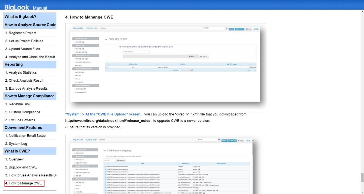Screen dimensions: 364x194
Task: Open 'How to Analyze Source Code' heading
Action: [30, 25]
